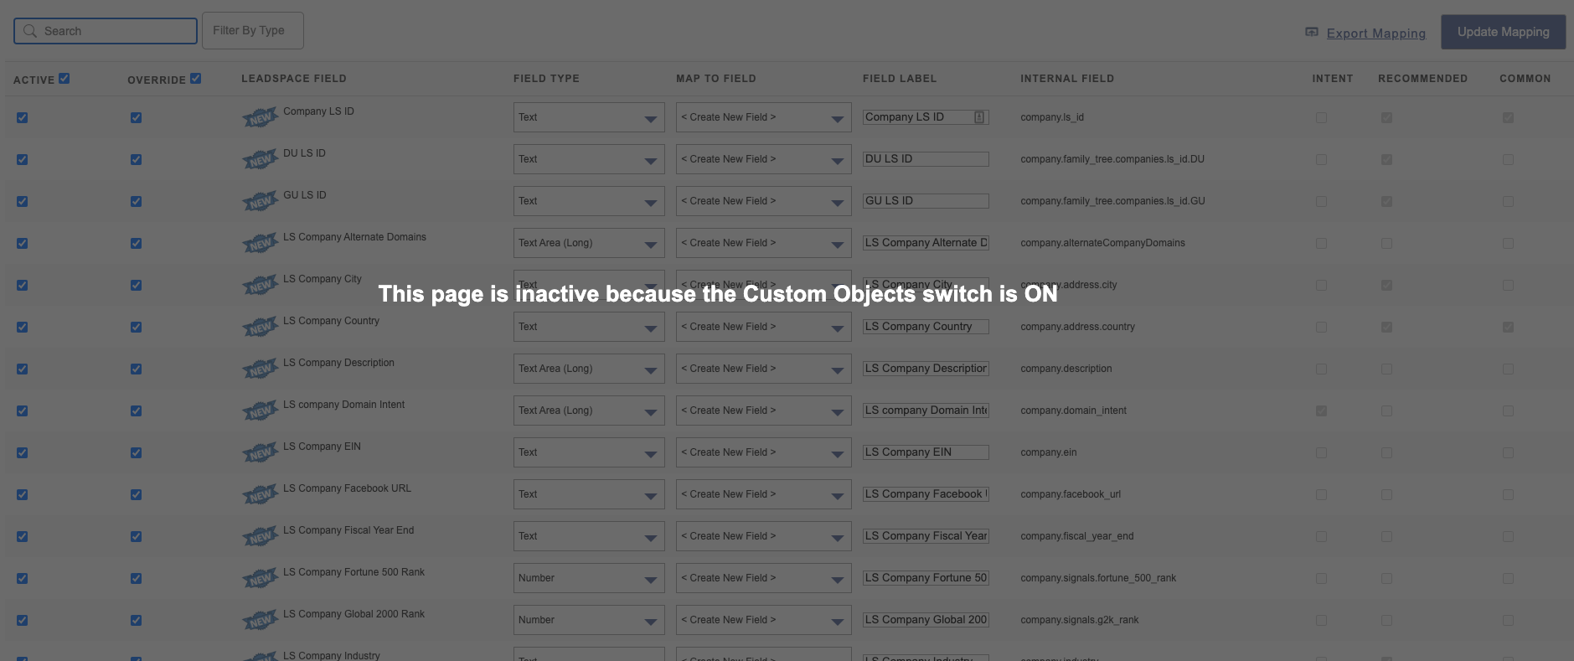
Task: Open Field Type dropdown for LS Company Alternate Domains
Action: (x=589, y=243)
